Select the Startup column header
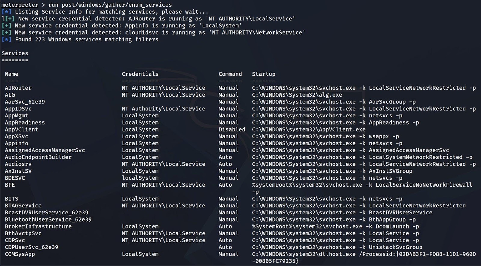Image resolution: width=481 pixels, height=266 pixels. pyautogui.click(x=263, y=74)
